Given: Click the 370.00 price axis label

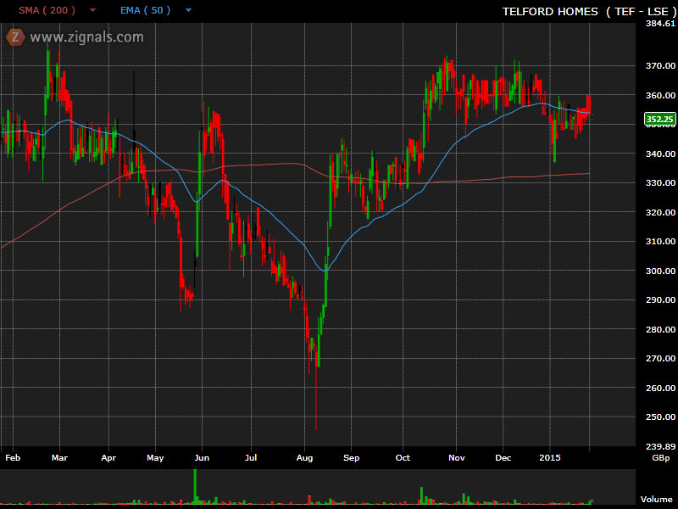Looking at the screenshot, I should pyautogui.click(x=659, y=65).
